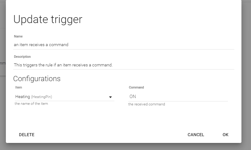
Task: Click the "the name of the item" hint
Action: (x=31, y=104)
